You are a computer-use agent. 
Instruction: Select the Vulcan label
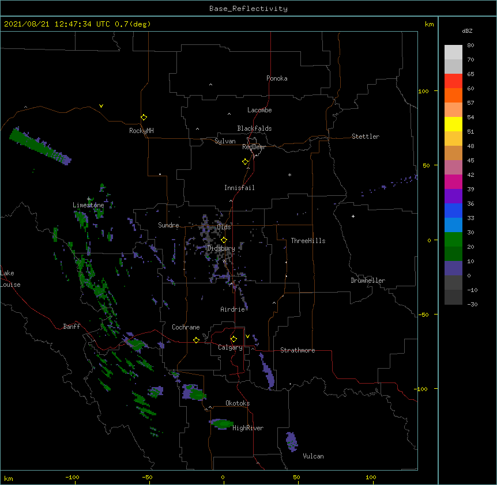(x=313, y=456)
